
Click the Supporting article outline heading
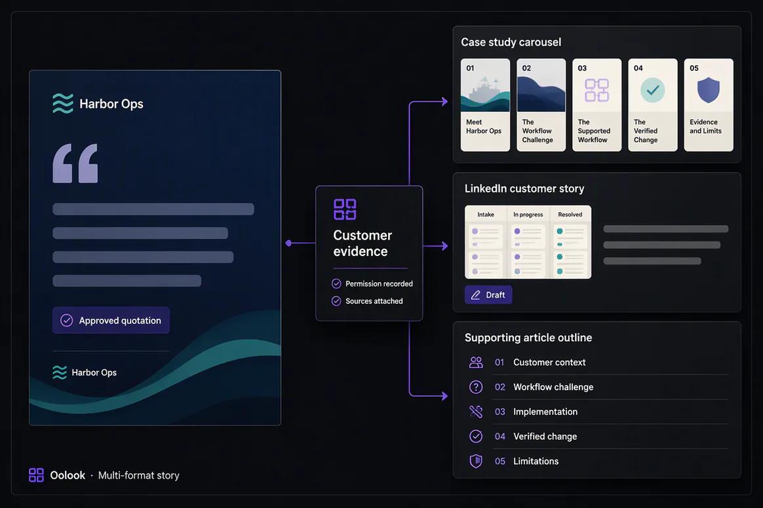(x=528, y=337)
